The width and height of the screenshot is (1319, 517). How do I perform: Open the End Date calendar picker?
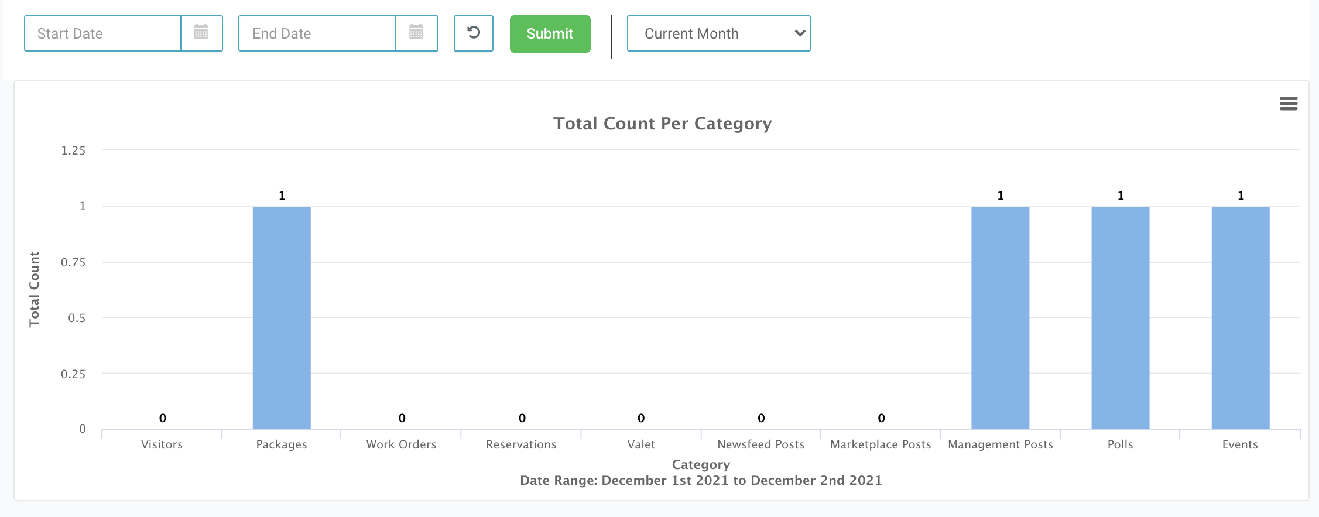click(x=416, y=33)
